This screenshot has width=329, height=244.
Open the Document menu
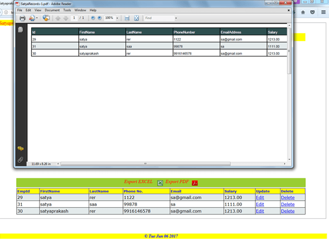pyautogui.click(x=52, y=10)
